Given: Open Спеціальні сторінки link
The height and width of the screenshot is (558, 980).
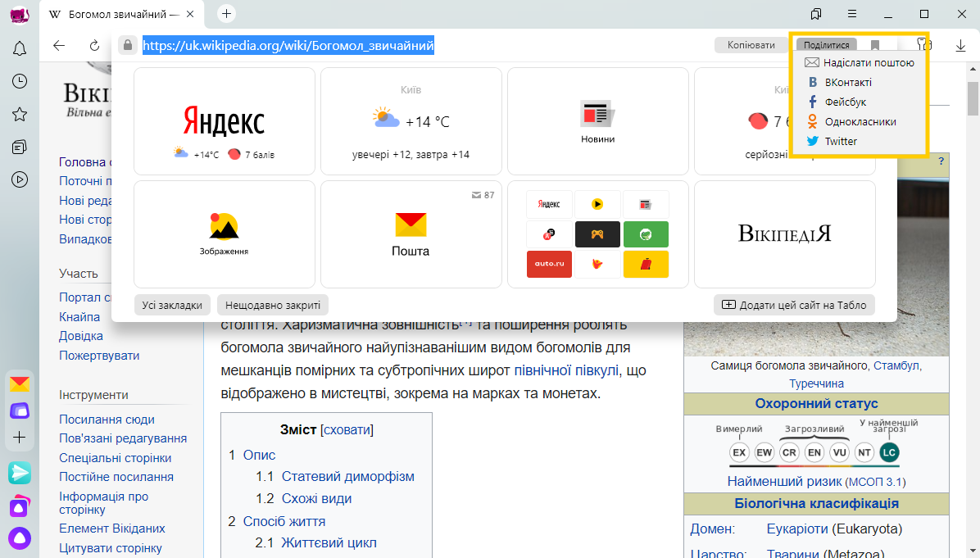Looking at the screenshot, I should click(x=115, y=458).
